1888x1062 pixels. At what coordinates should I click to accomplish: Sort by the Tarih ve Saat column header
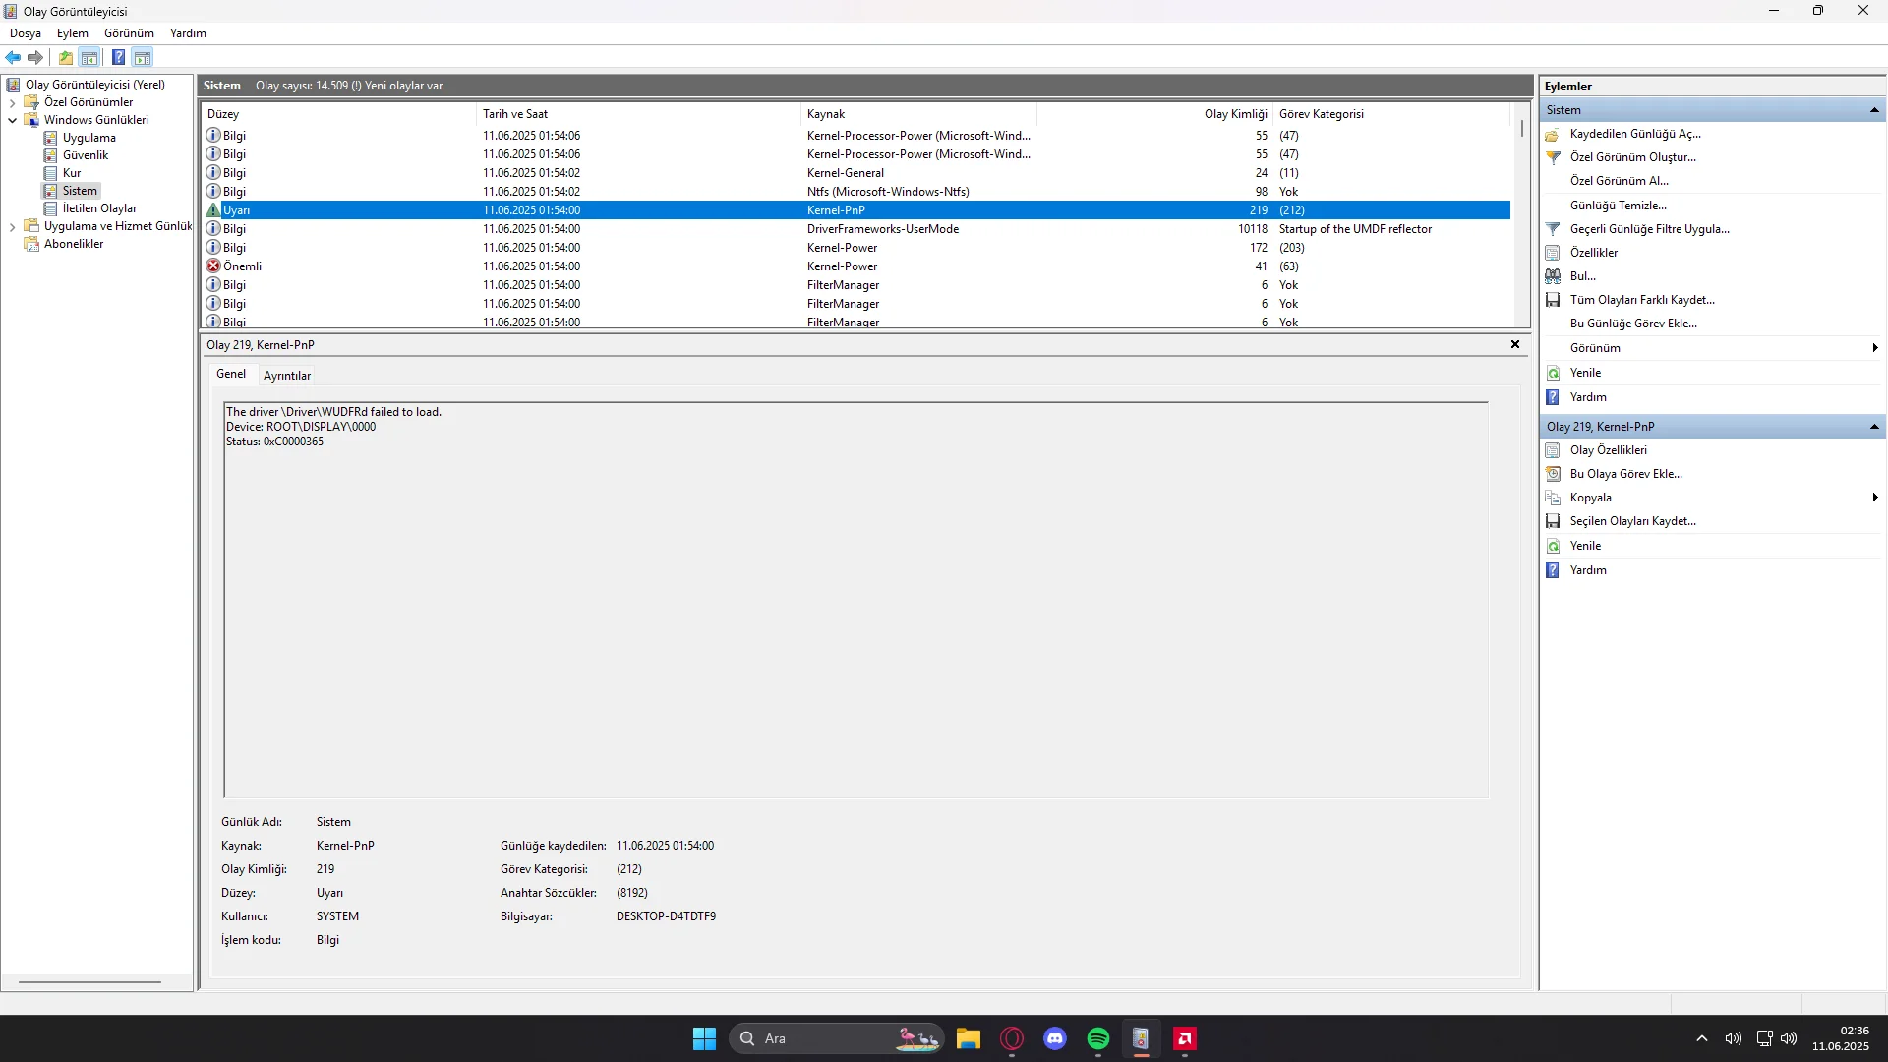pyautogui.click(x=515, y=114)
